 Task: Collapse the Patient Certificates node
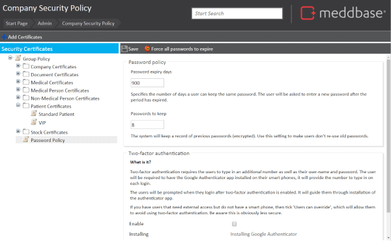(18, 105)
